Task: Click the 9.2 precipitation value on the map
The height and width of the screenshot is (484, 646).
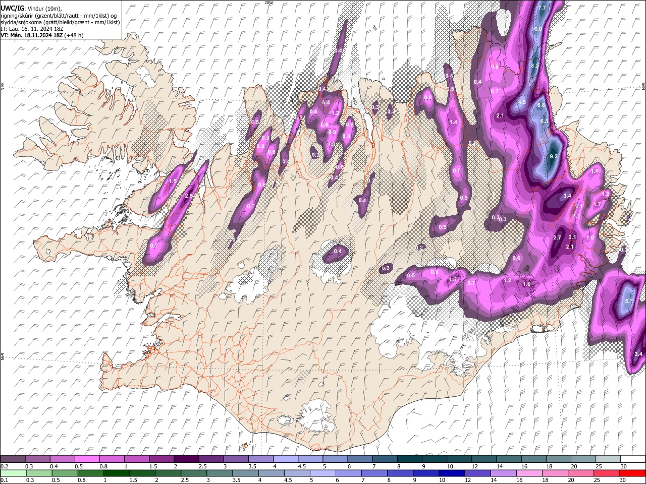Action: click(x=553, y=156)
